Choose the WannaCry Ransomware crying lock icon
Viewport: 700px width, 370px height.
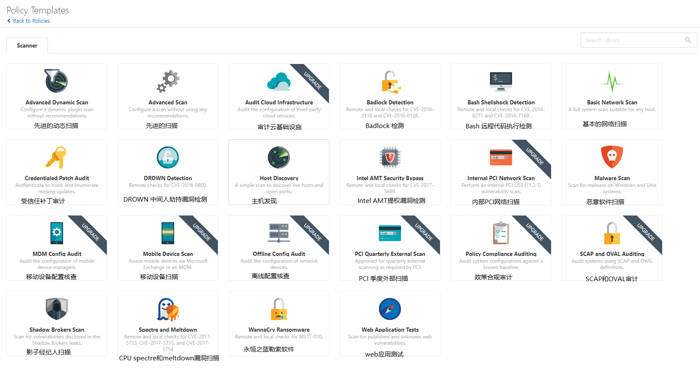(279, 309)
